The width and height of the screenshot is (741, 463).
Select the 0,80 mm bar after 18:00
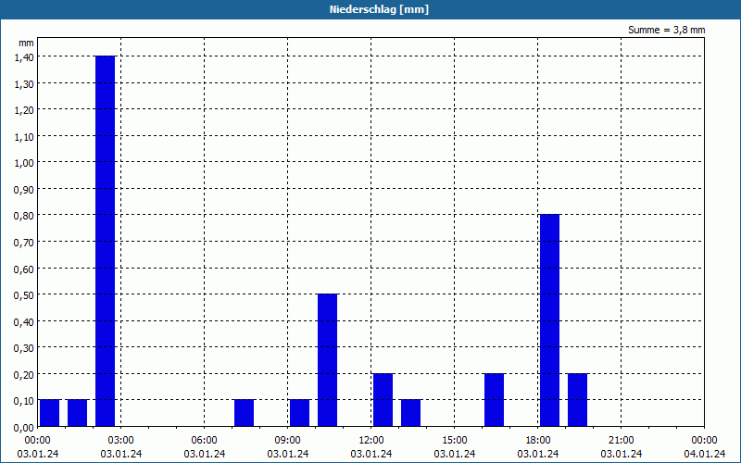(549, 320)
